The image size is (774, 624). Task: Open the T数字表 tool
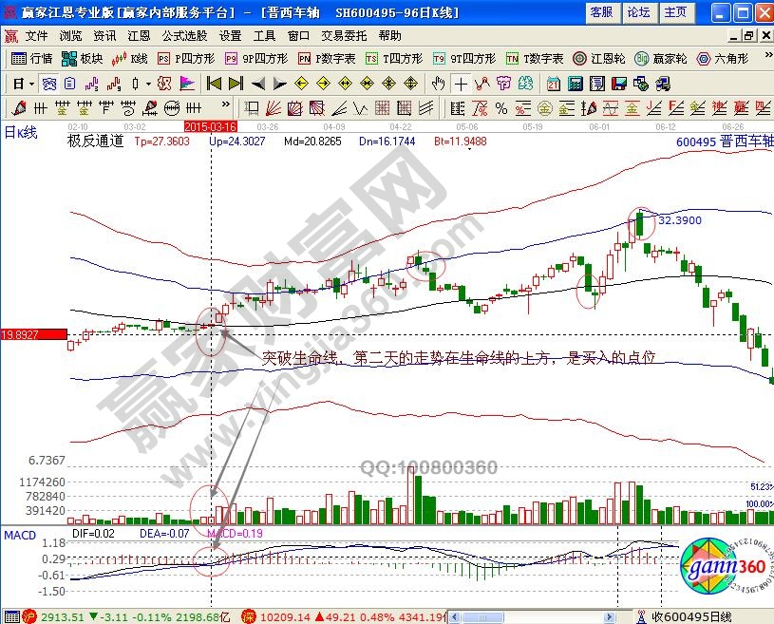(x=535, y=59)
